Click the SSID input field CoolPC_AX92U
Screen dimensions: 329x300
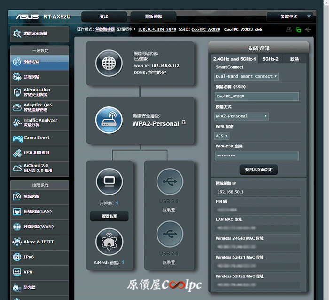tap(257, 96)
